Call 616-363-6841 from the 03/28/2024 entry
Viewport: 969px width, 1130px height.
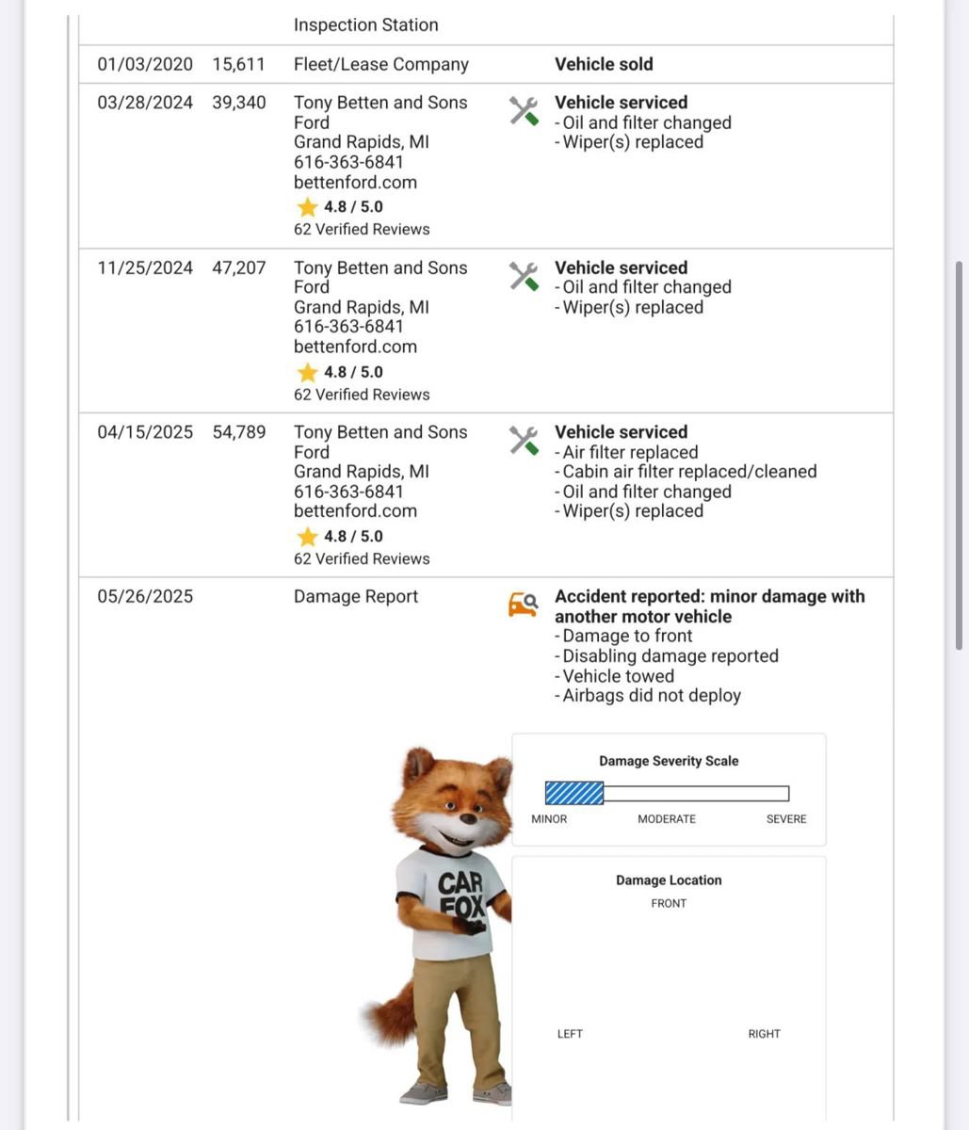click(x=348, y=162)
